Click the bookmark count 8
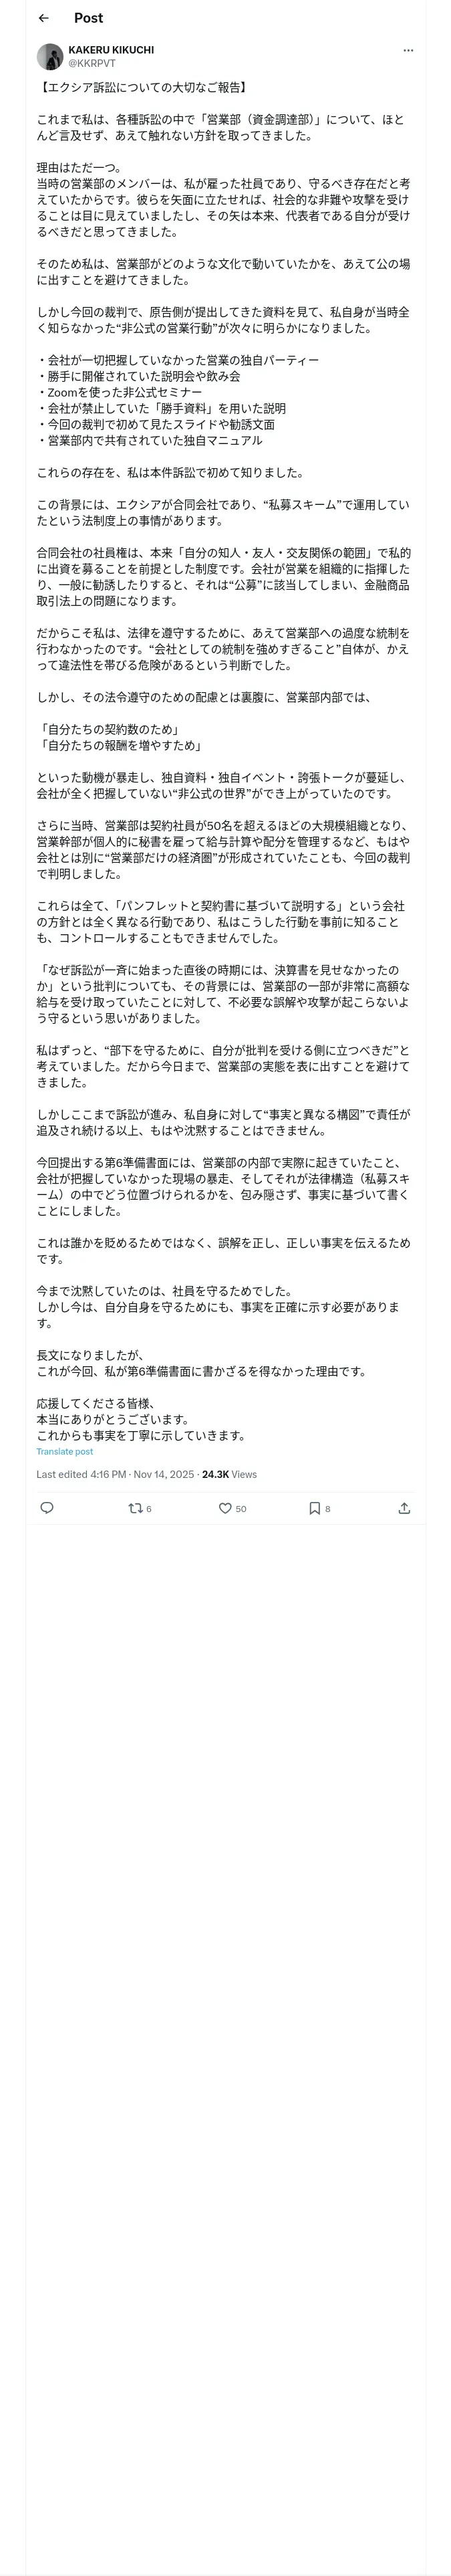Image resolution: width=451 pixels, height=2576 pixels. point(327,1509)
